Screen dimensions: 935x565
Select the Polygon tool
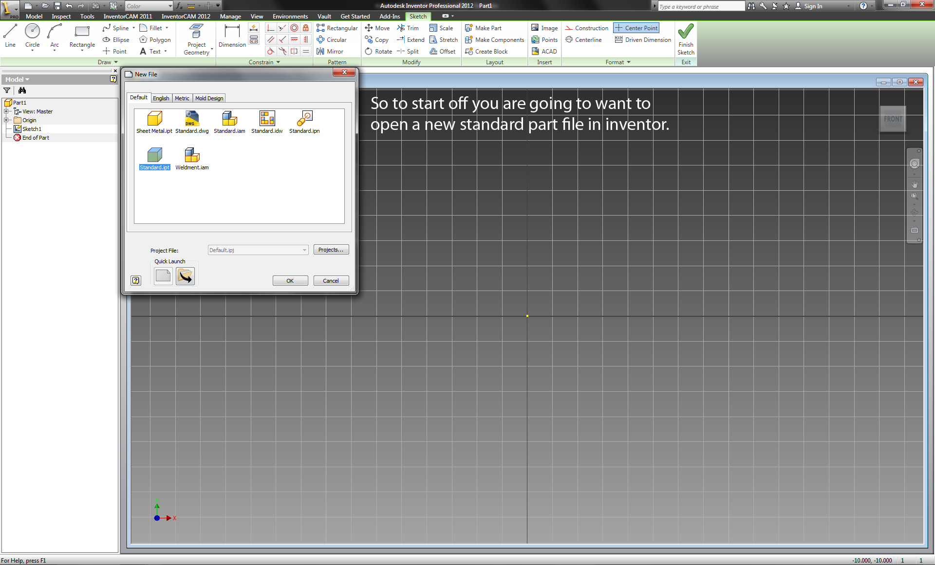(x=155, y=40)
